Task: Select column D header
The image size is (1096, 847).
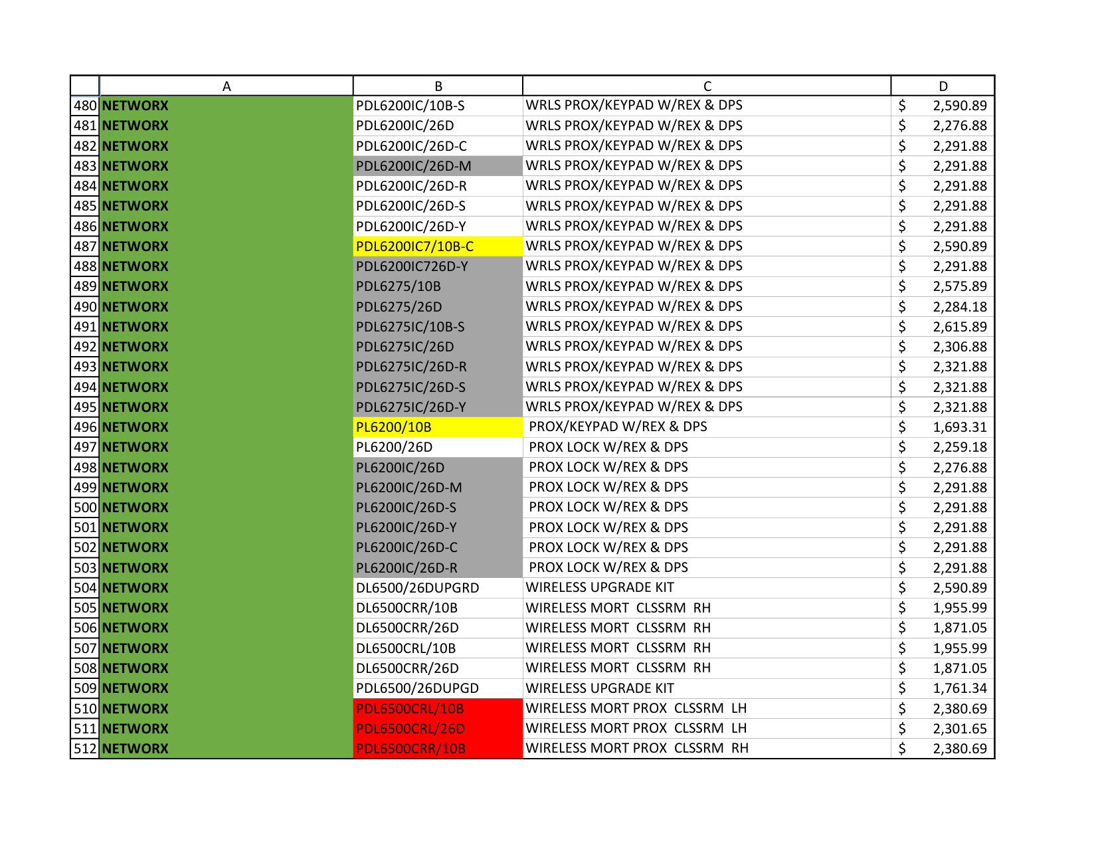Action: 943,86
